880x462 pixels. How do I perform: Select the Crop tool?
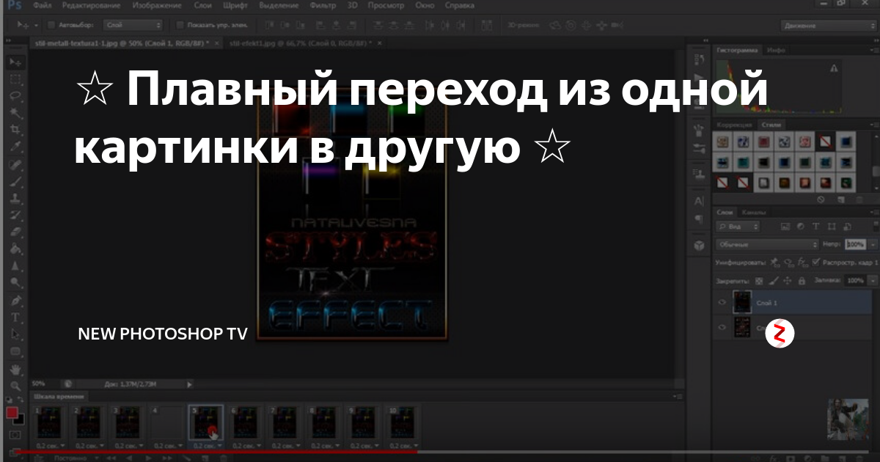15,130
